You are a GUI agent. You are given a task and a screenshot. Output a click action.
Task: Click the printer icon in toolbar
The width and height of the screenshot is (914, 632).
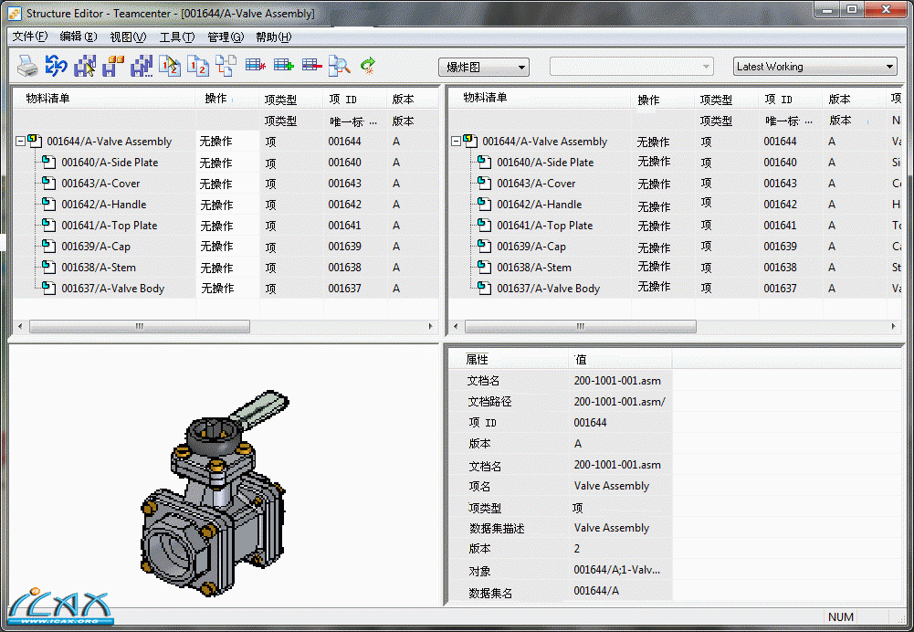(28, 66)
